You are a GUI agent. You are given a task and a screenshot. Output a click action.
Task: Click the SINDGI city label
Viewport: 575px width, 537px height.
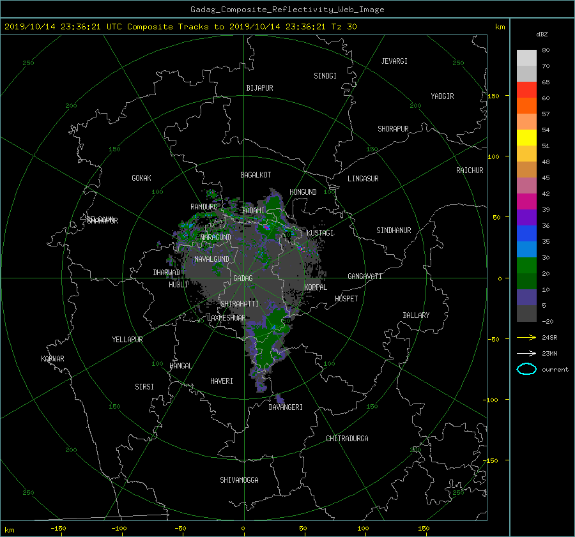(325, 76)
